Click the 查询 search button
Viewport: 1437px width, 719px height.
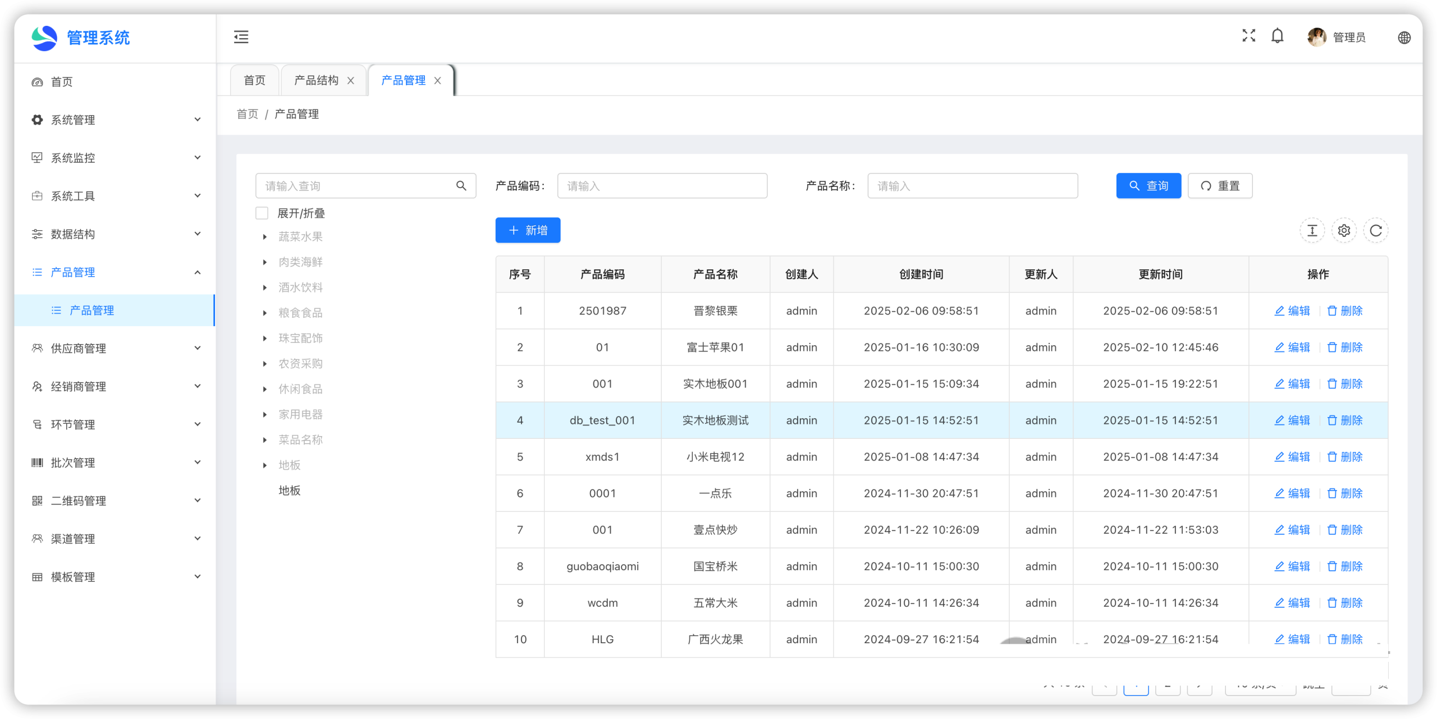pyautogui.click(x=1148, y=186)
